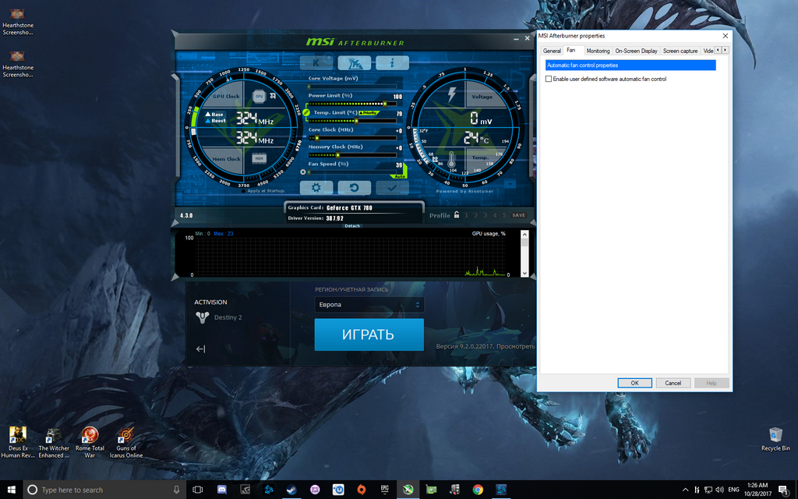Click the MEM chip icon in clock gauge
This screenshot has width=798, height=499.
pyautogui.click(x=259, y=158)
